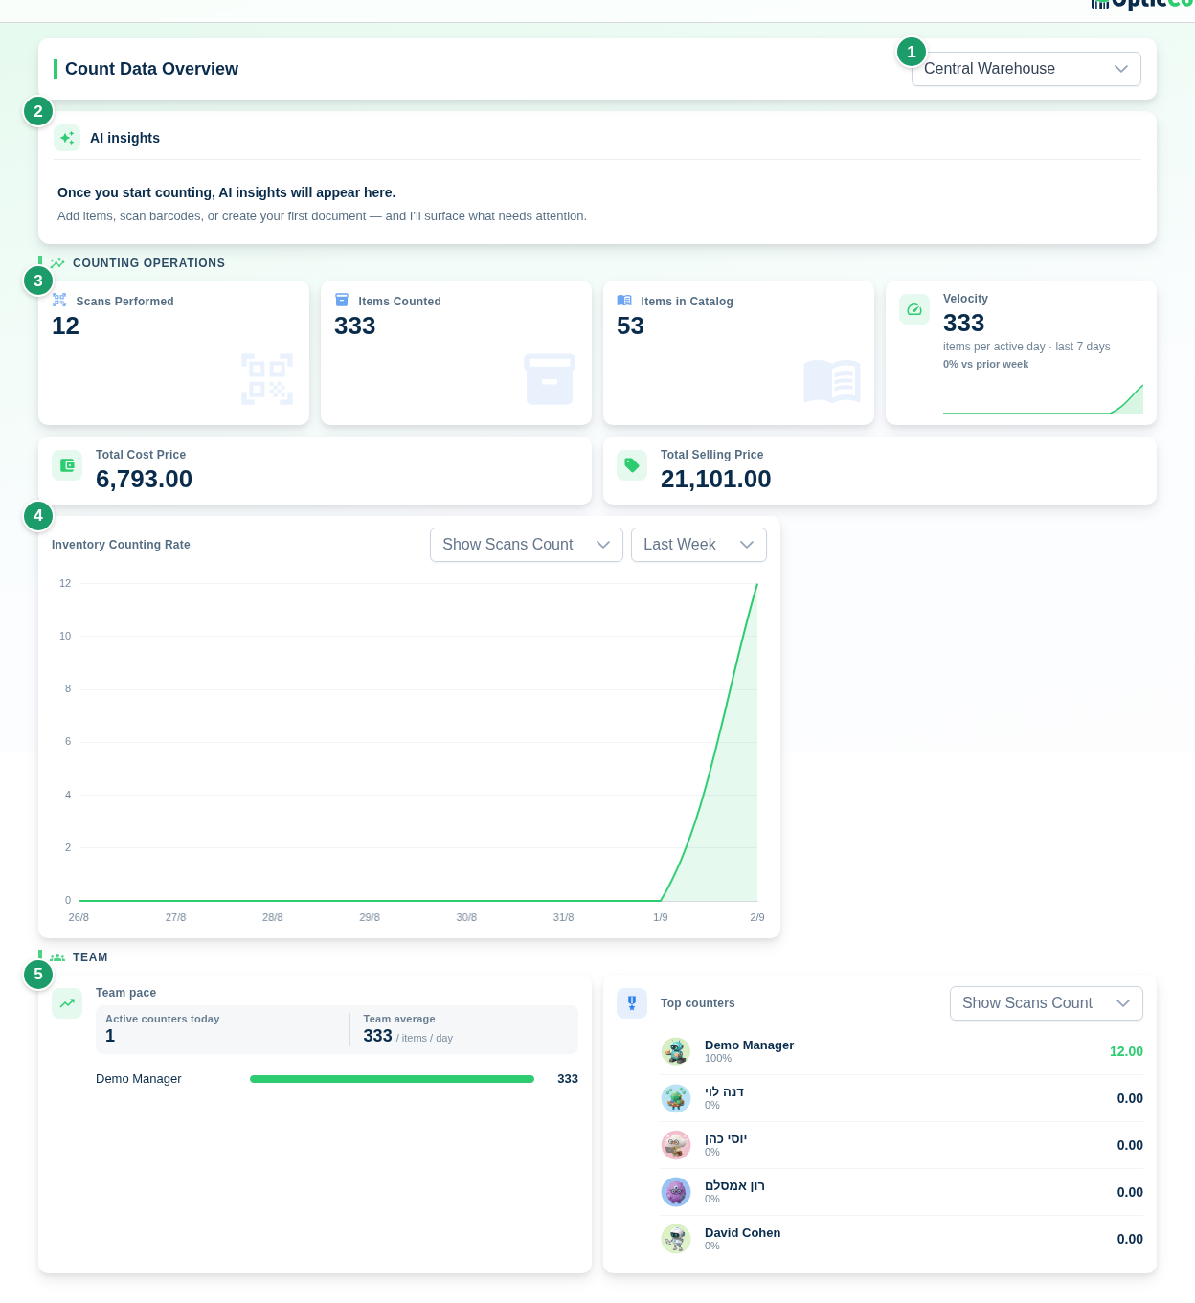Click Demo Manager's 12.00 score

click(x=1126, y=1051)
